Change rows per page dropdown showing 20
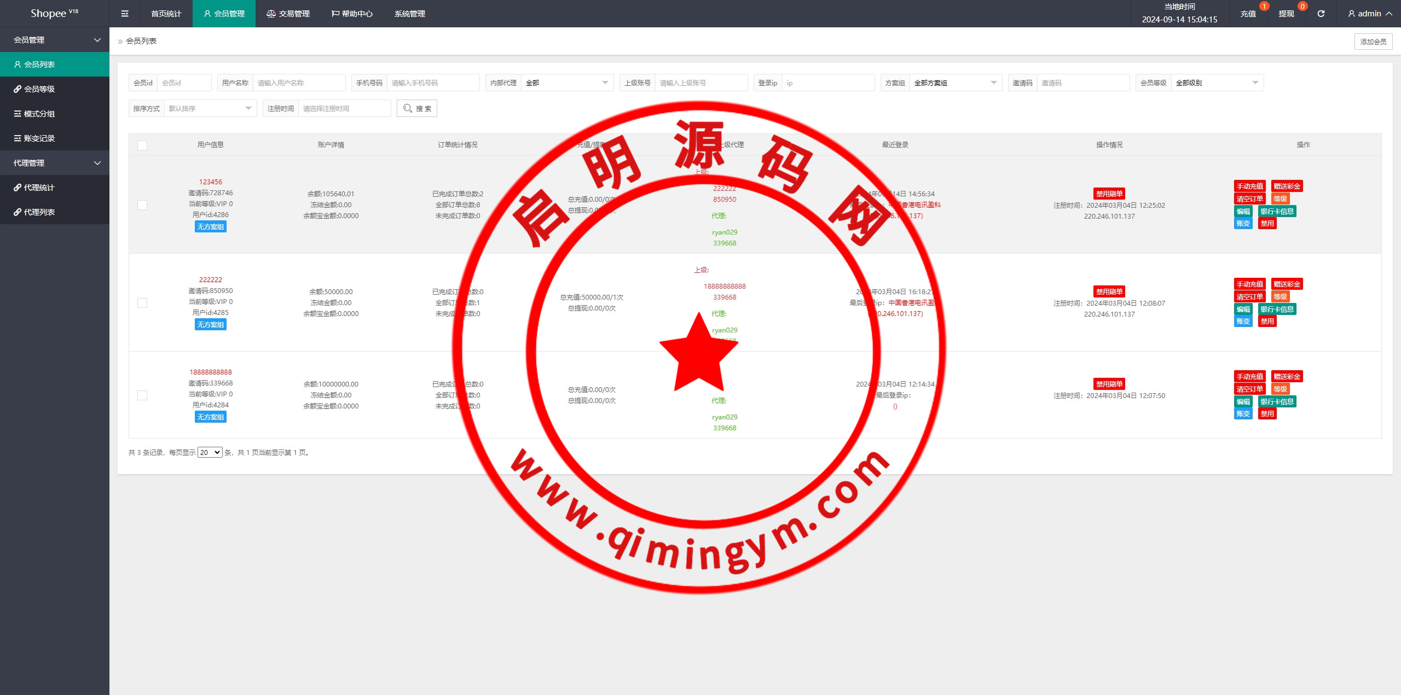1401x695 pixels. click(210, 452)
